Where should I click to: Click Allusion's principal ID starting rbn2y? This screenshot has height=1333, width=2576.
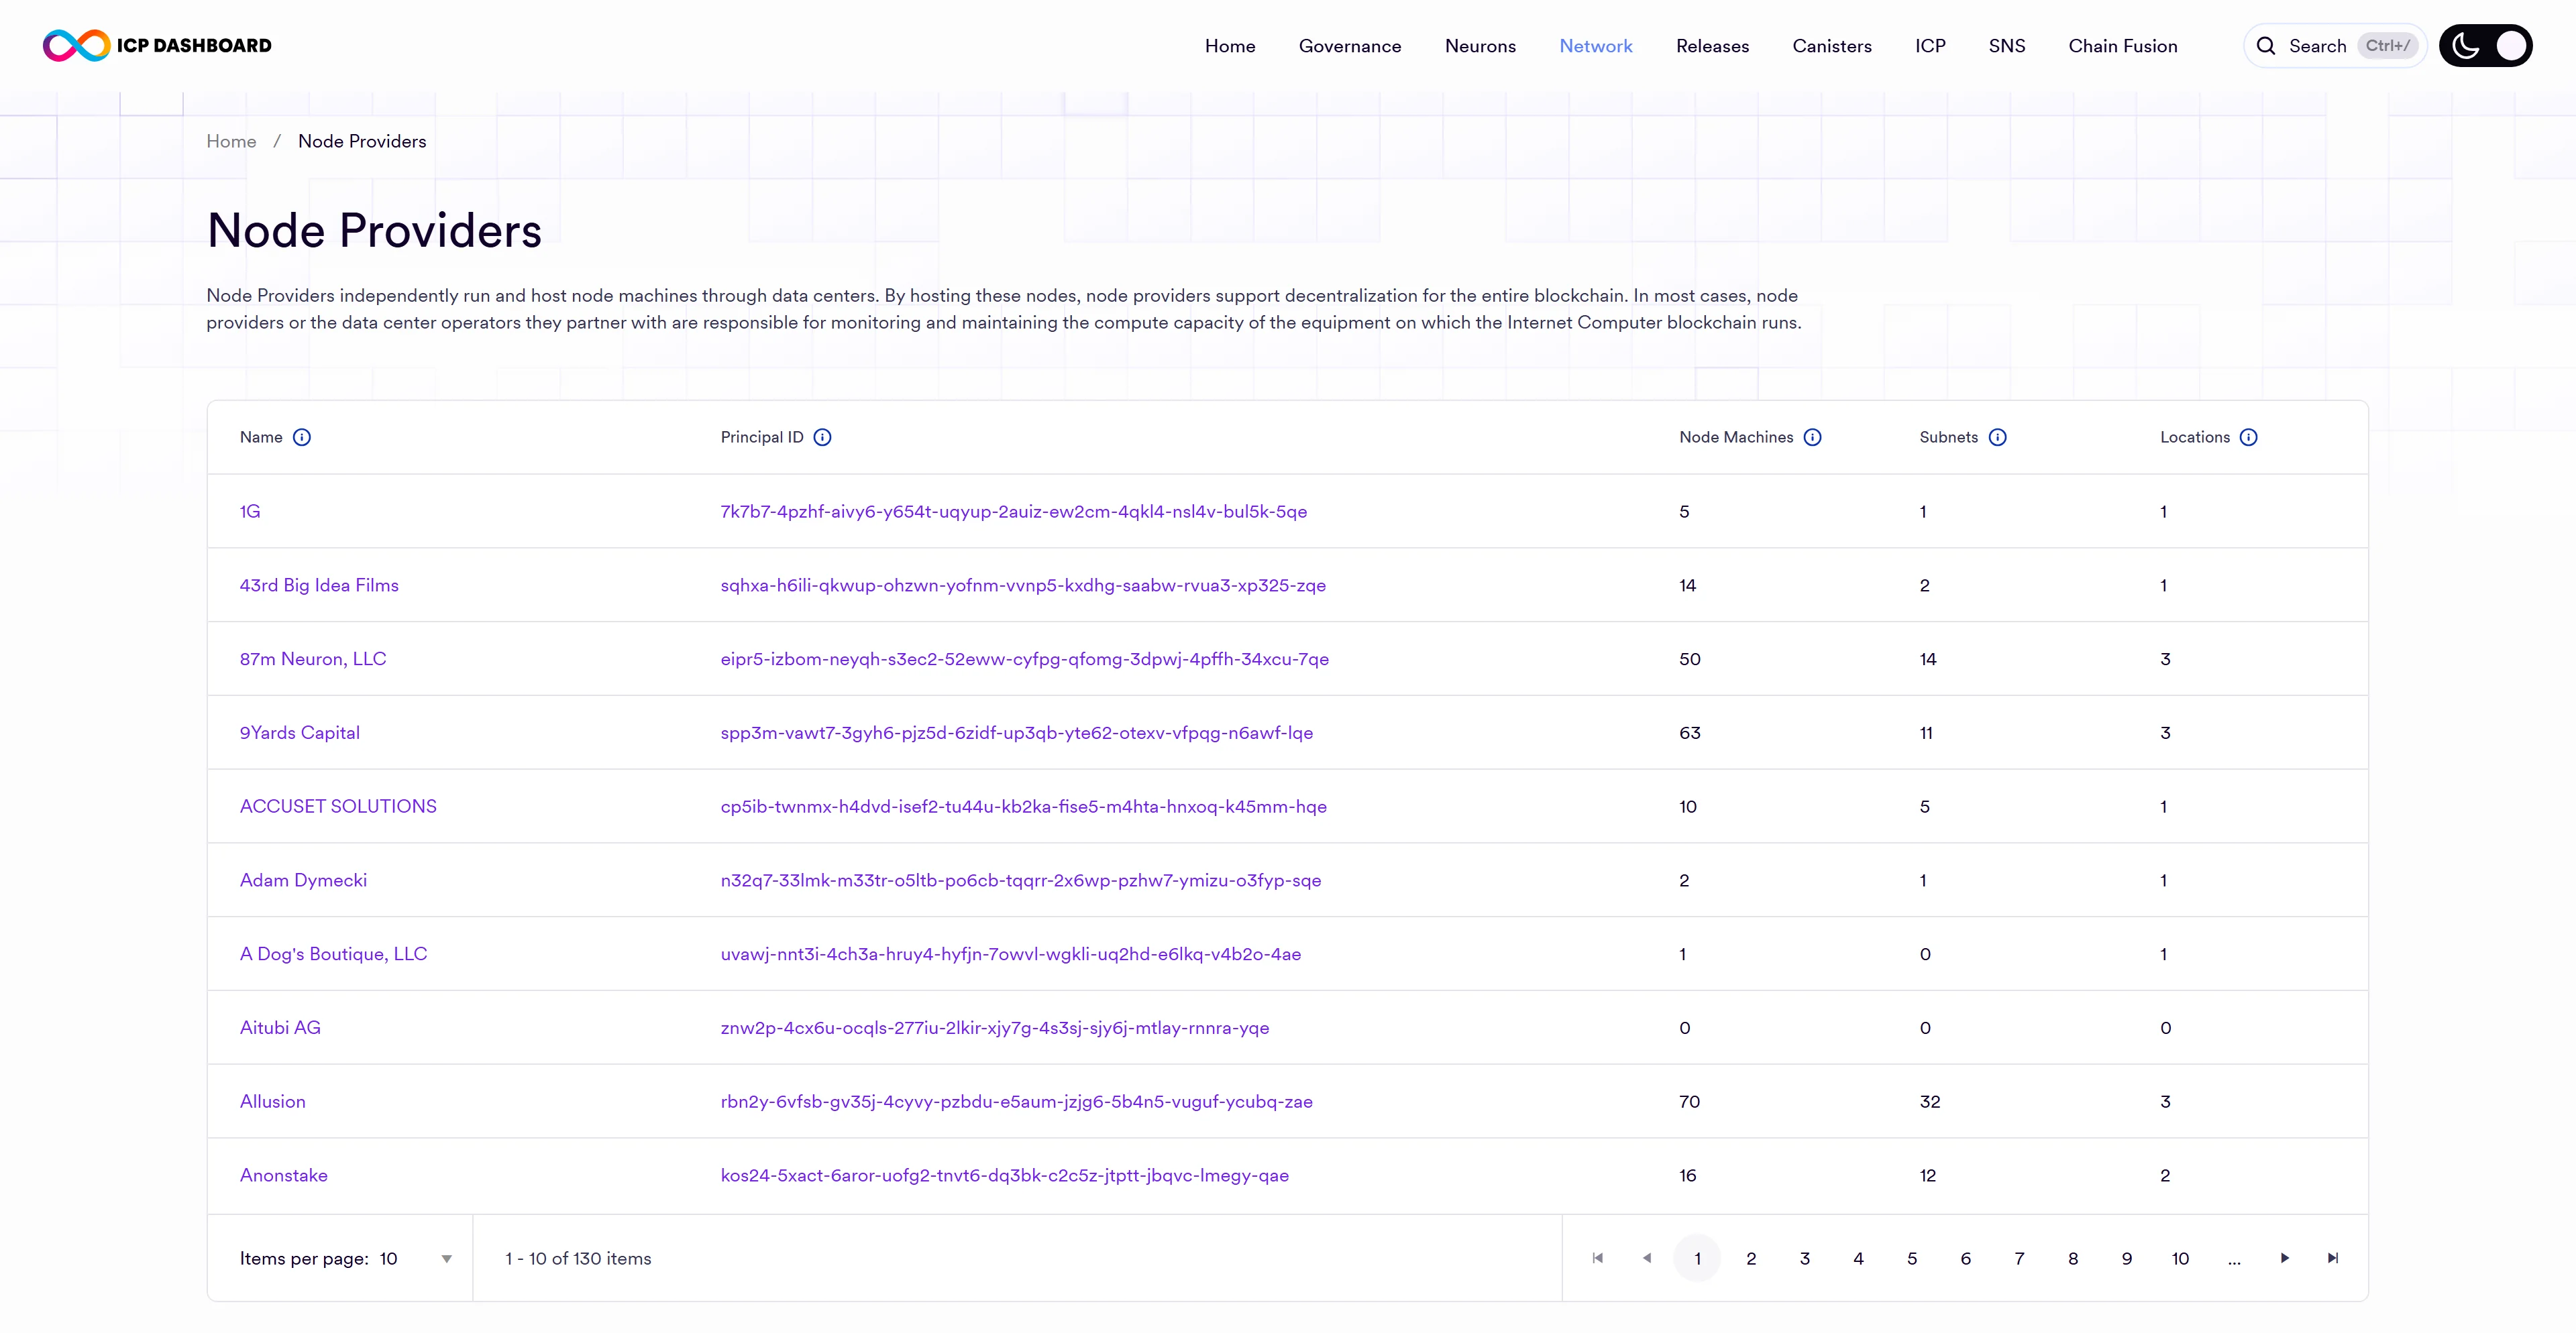(1017, 1101)
